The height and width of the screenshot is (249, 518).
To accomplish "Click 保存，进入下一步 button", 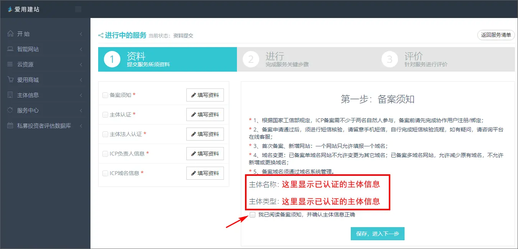I will 377,234.
